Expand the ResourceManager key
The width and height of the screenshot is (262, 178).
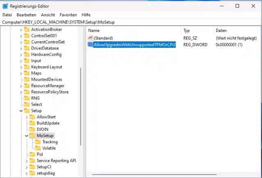click(21, 86)
